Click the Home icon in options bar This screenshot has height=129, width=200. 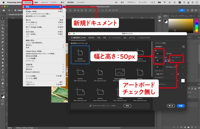point(4,10)
